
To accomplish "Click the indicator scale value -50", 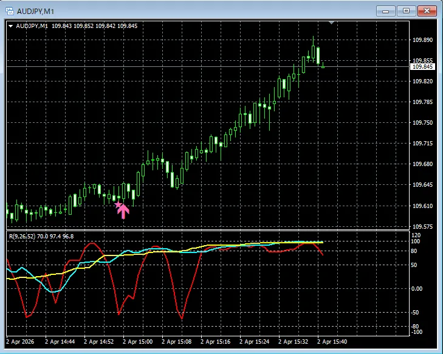I will click(x=415, y=313).
